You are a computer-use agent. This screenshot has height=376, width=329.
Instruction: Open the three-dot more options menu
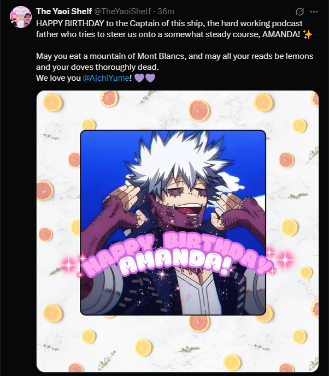[x=314, y=11]
